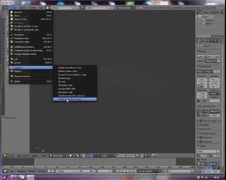Toggle the 3D manipulator widget icon

click(x=88, y=155)
